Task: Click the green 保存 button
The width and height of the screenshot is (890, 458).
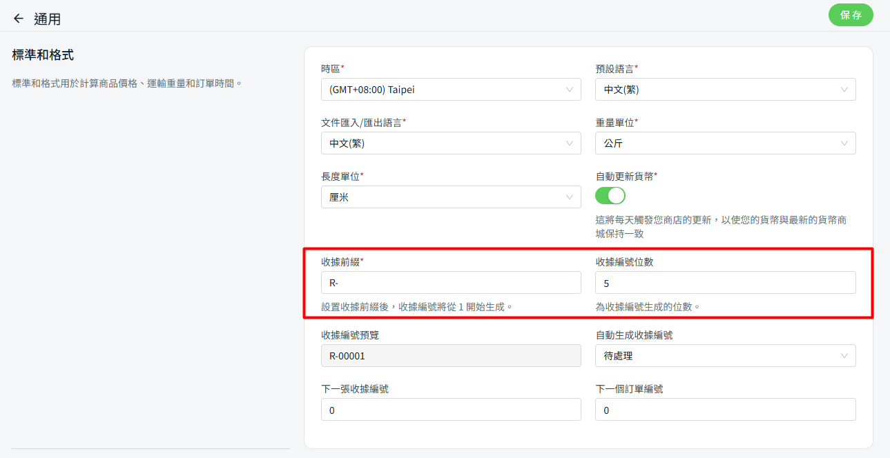Action: (850, 15)
